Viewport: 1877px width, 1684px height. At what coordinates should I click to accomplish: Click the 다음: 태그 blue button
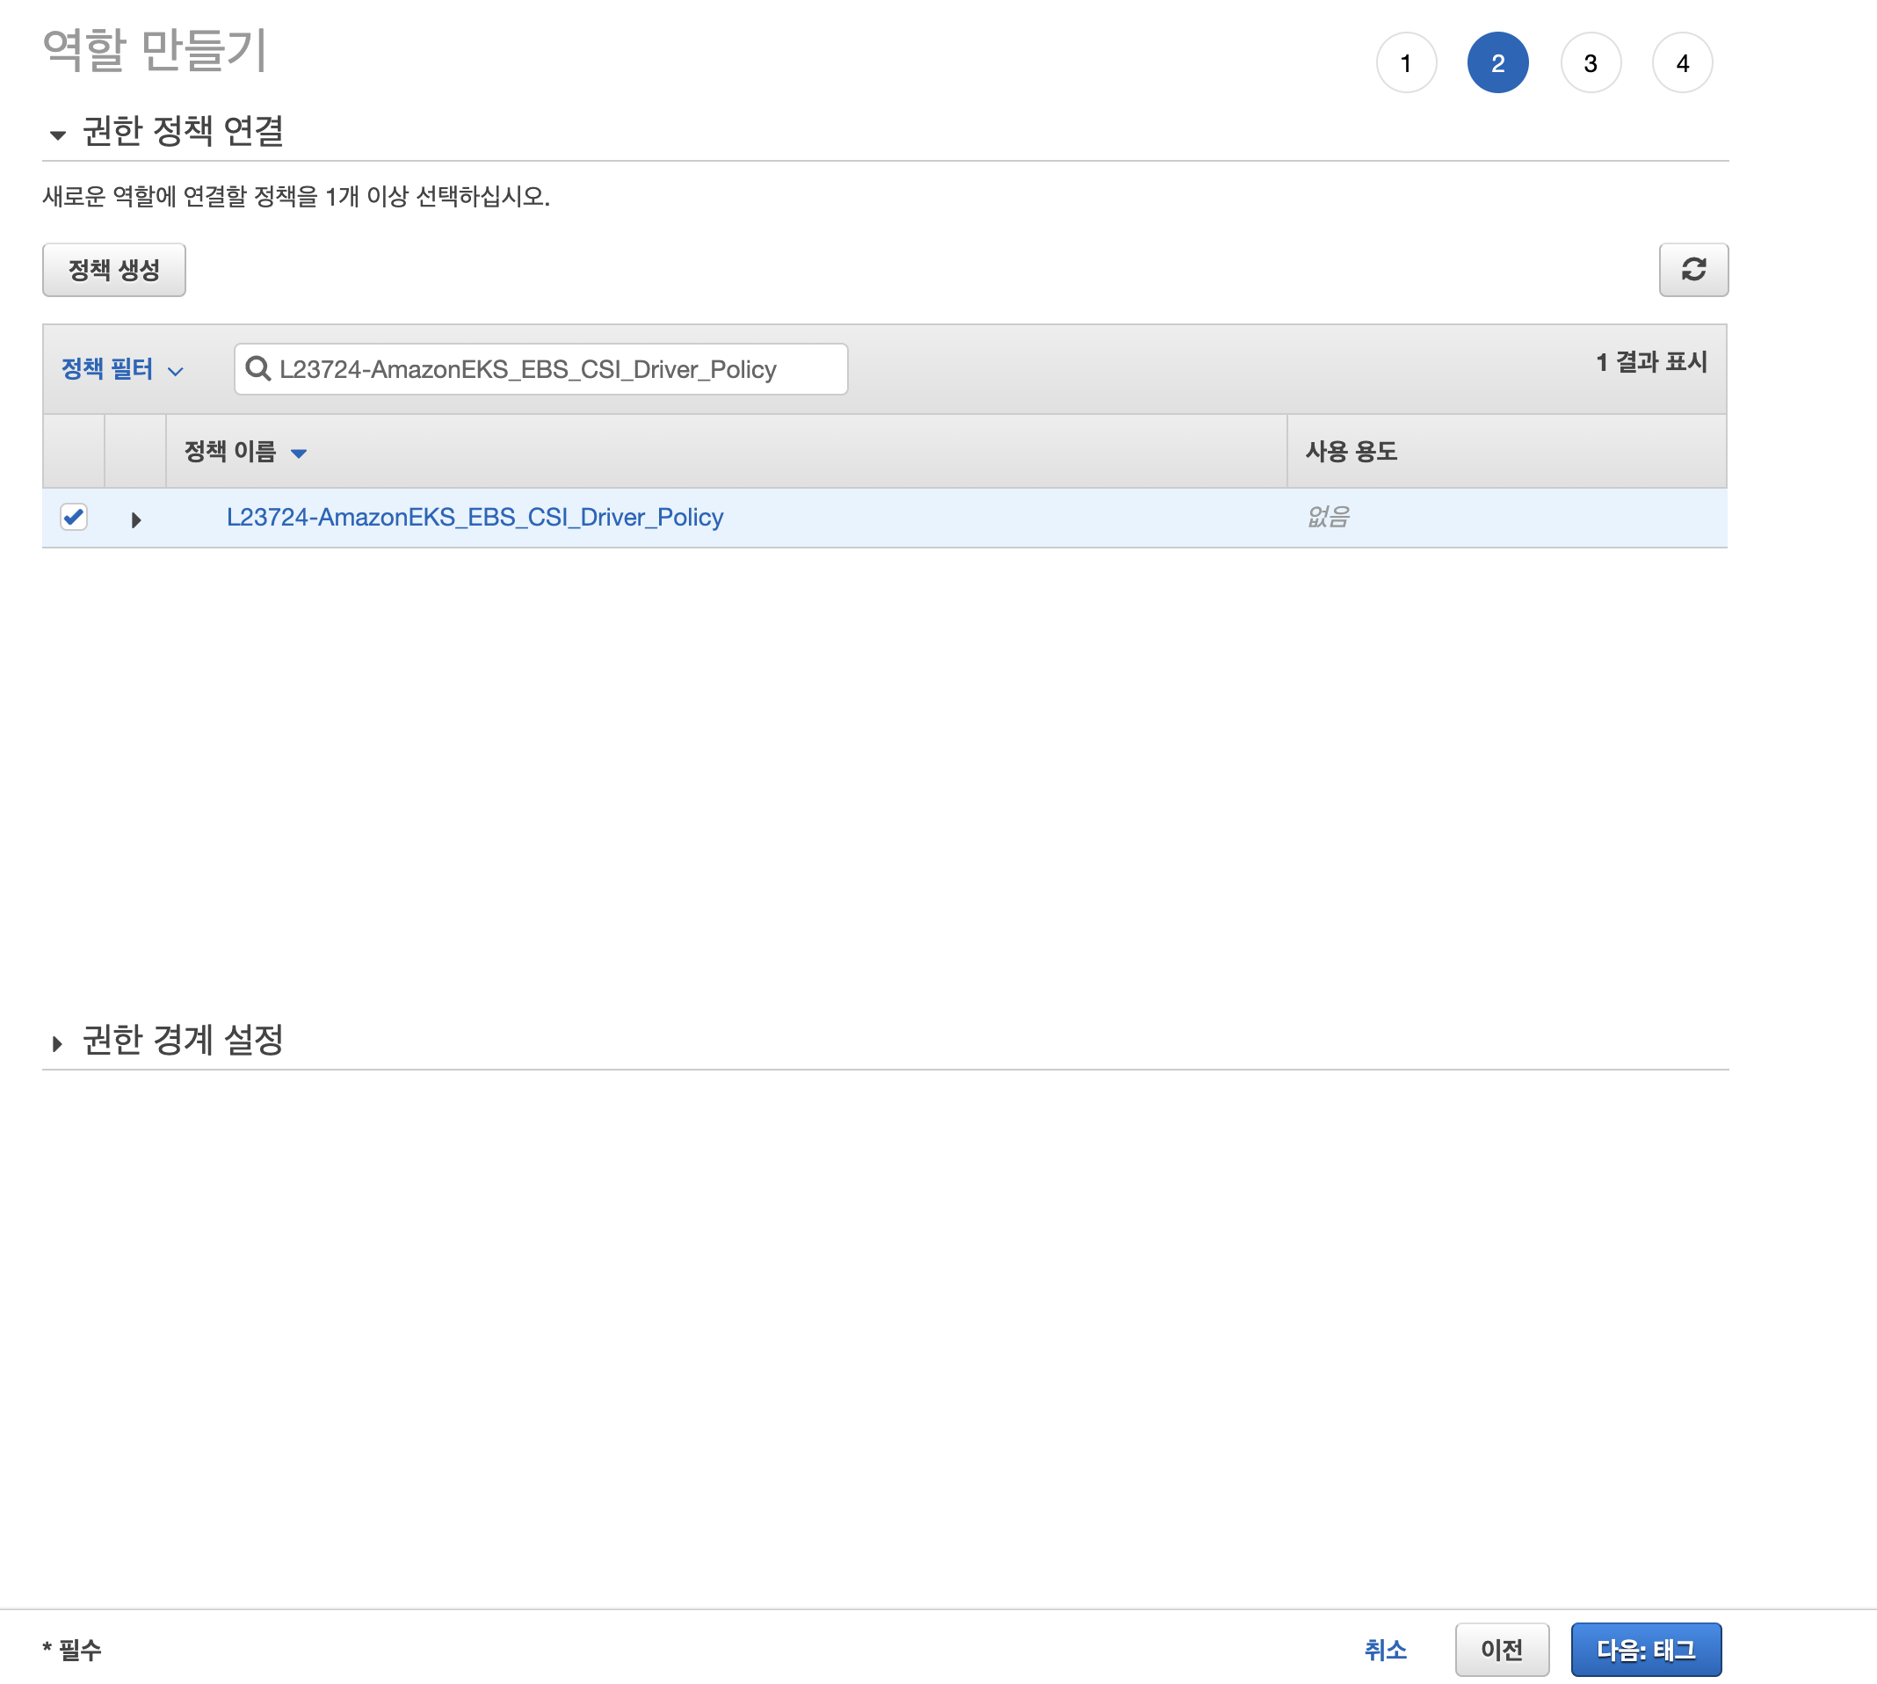1646,1651
